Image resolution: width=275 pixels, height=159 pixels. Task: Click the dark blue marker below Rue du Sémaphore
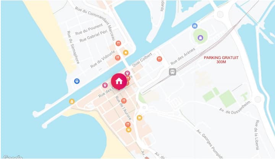(77, 81)
